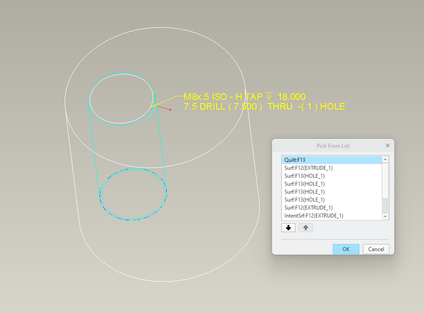Select the first Surf:F13(HOLE_1) entry
This screenshot has width=424, height=313.
[x=306, y=176]
